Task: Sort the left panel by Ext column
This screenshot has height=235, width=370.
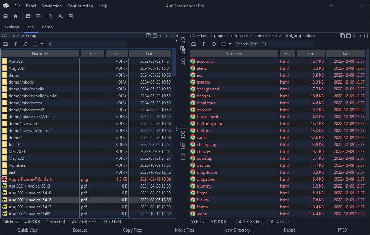Action: coord(92,54)
